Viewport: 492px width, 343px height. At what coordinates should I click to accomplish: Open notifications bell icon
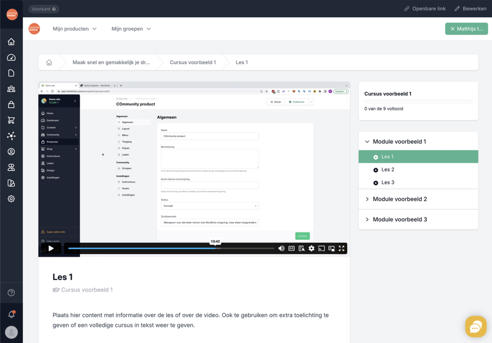click(x=11, y=314)
